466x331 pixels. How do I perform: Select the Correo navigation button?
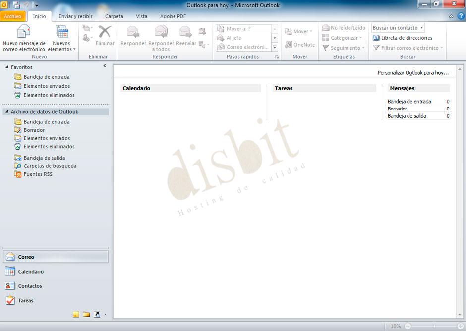point(56,256)
